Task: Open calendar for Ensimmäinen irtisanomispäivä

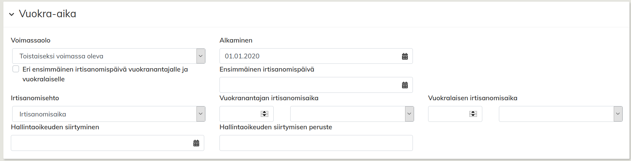Action: [x=405, y=85]
